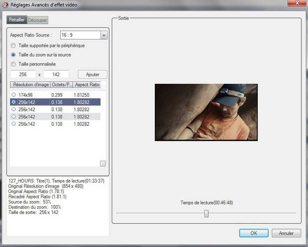This screenshot has height=247, width=308.
Task: Open the Découper tab
Action: point(37,20)
